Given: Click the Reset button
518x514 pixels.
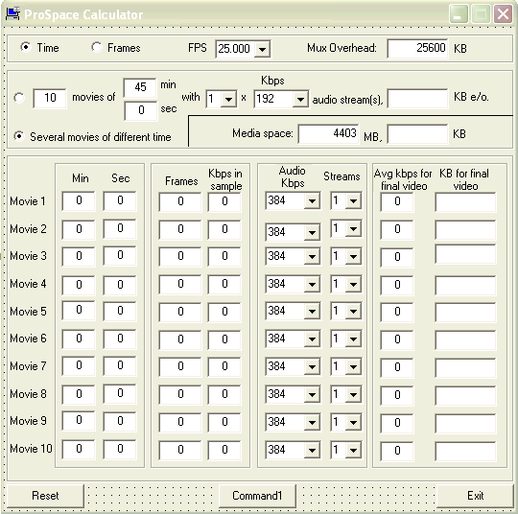Looking at the screenshot, I should pos(45,496).
